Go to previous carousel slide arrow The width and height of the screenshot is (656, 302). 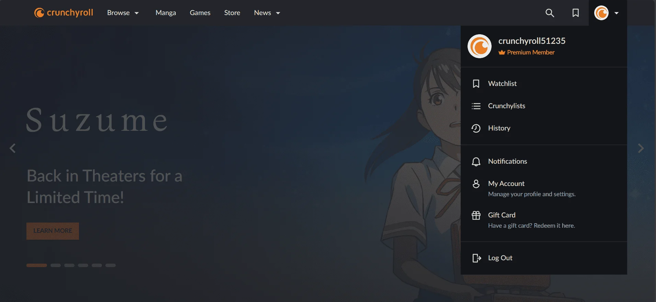(13, 148)
